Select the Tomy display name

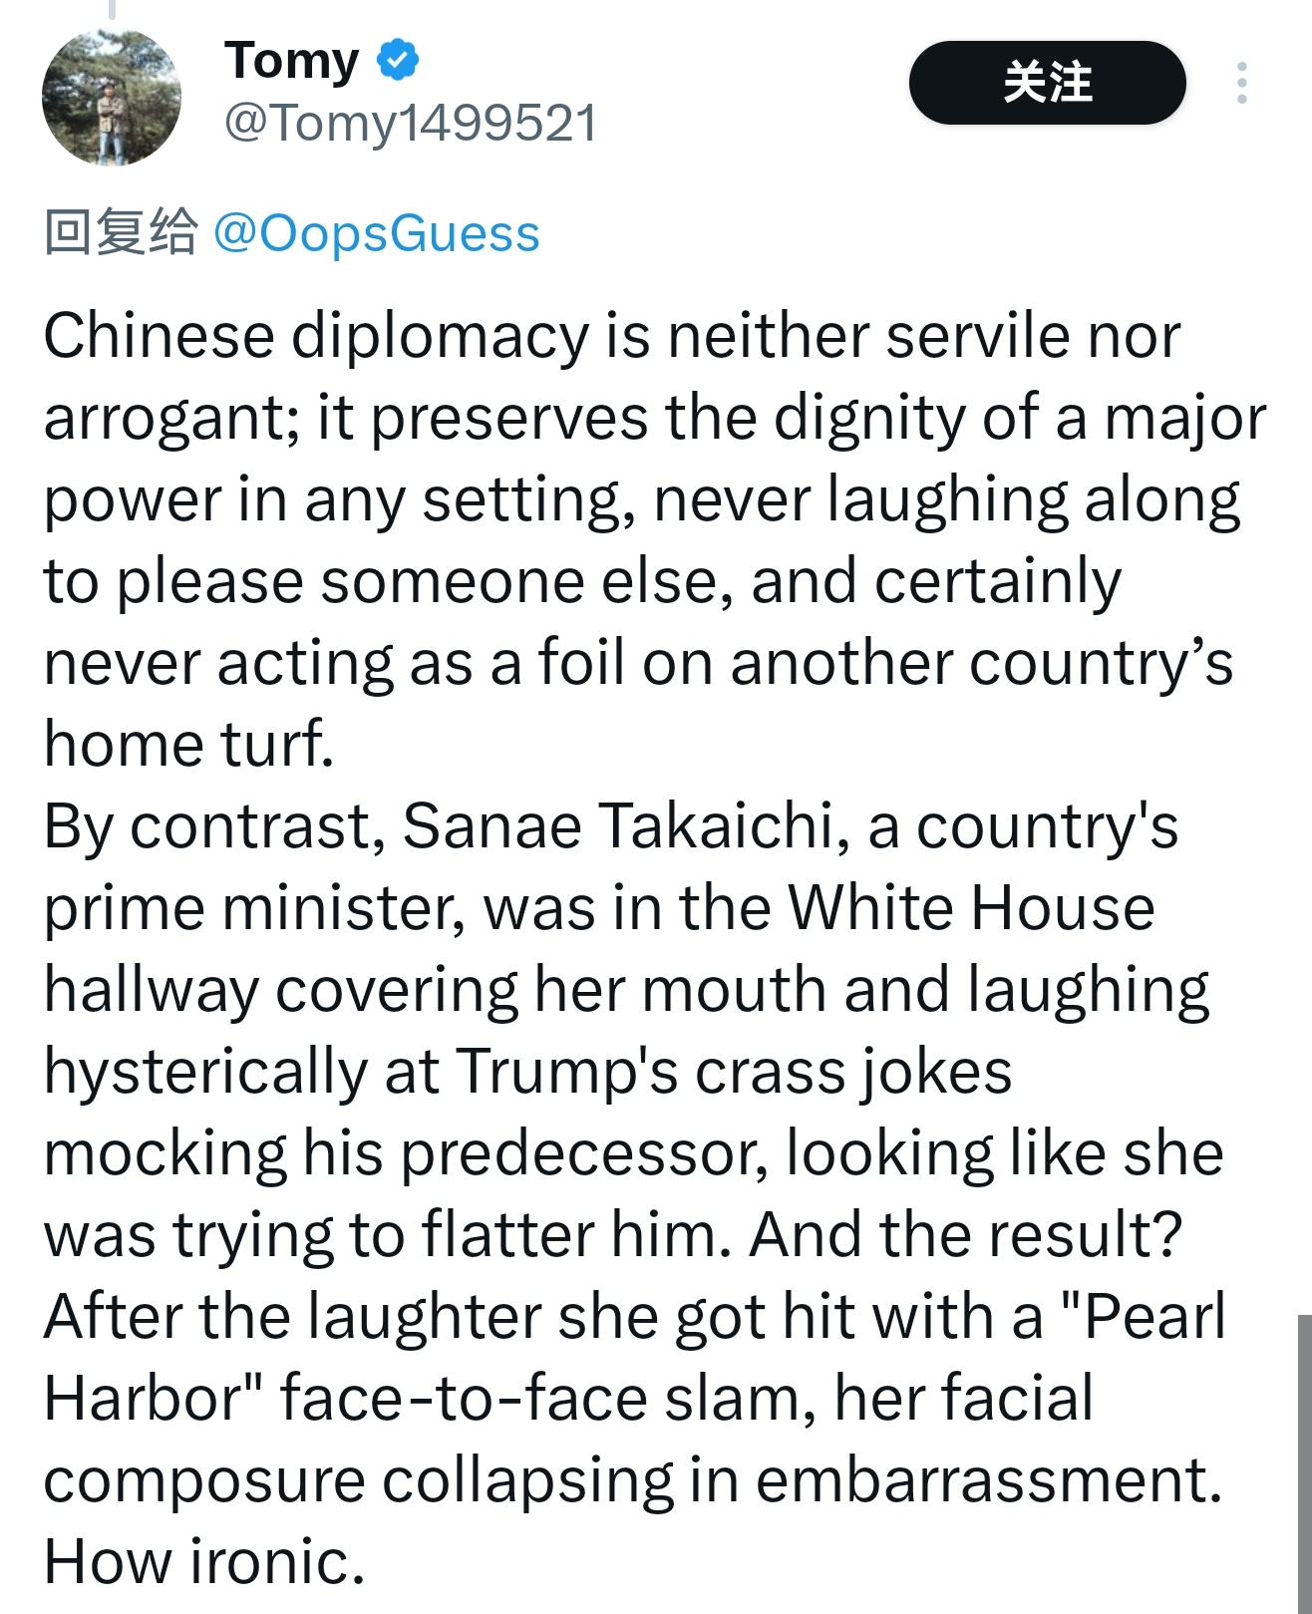point(292,61)
